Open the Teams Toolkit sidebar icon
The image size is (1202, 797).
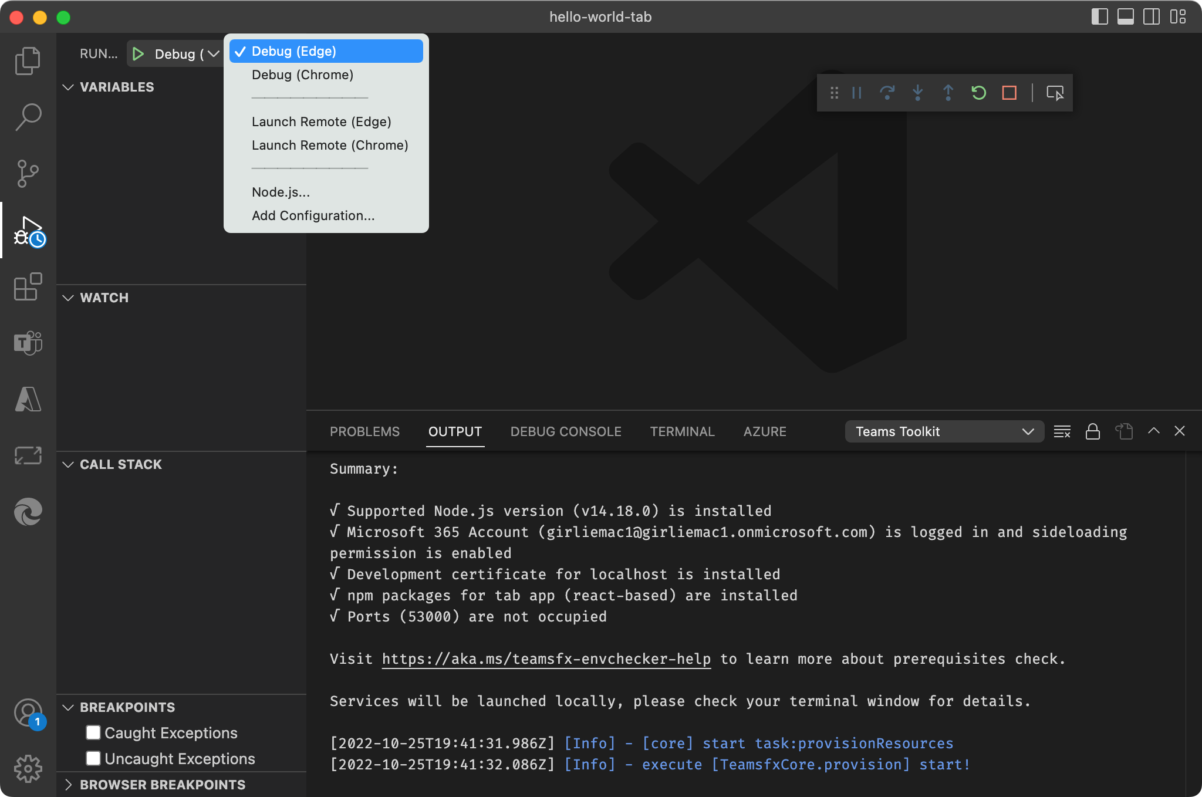coord(28,343)
